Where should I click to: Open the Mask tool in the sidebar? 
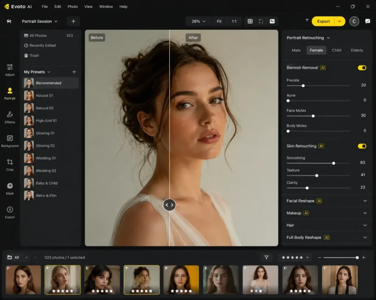[x=10, y=189]
